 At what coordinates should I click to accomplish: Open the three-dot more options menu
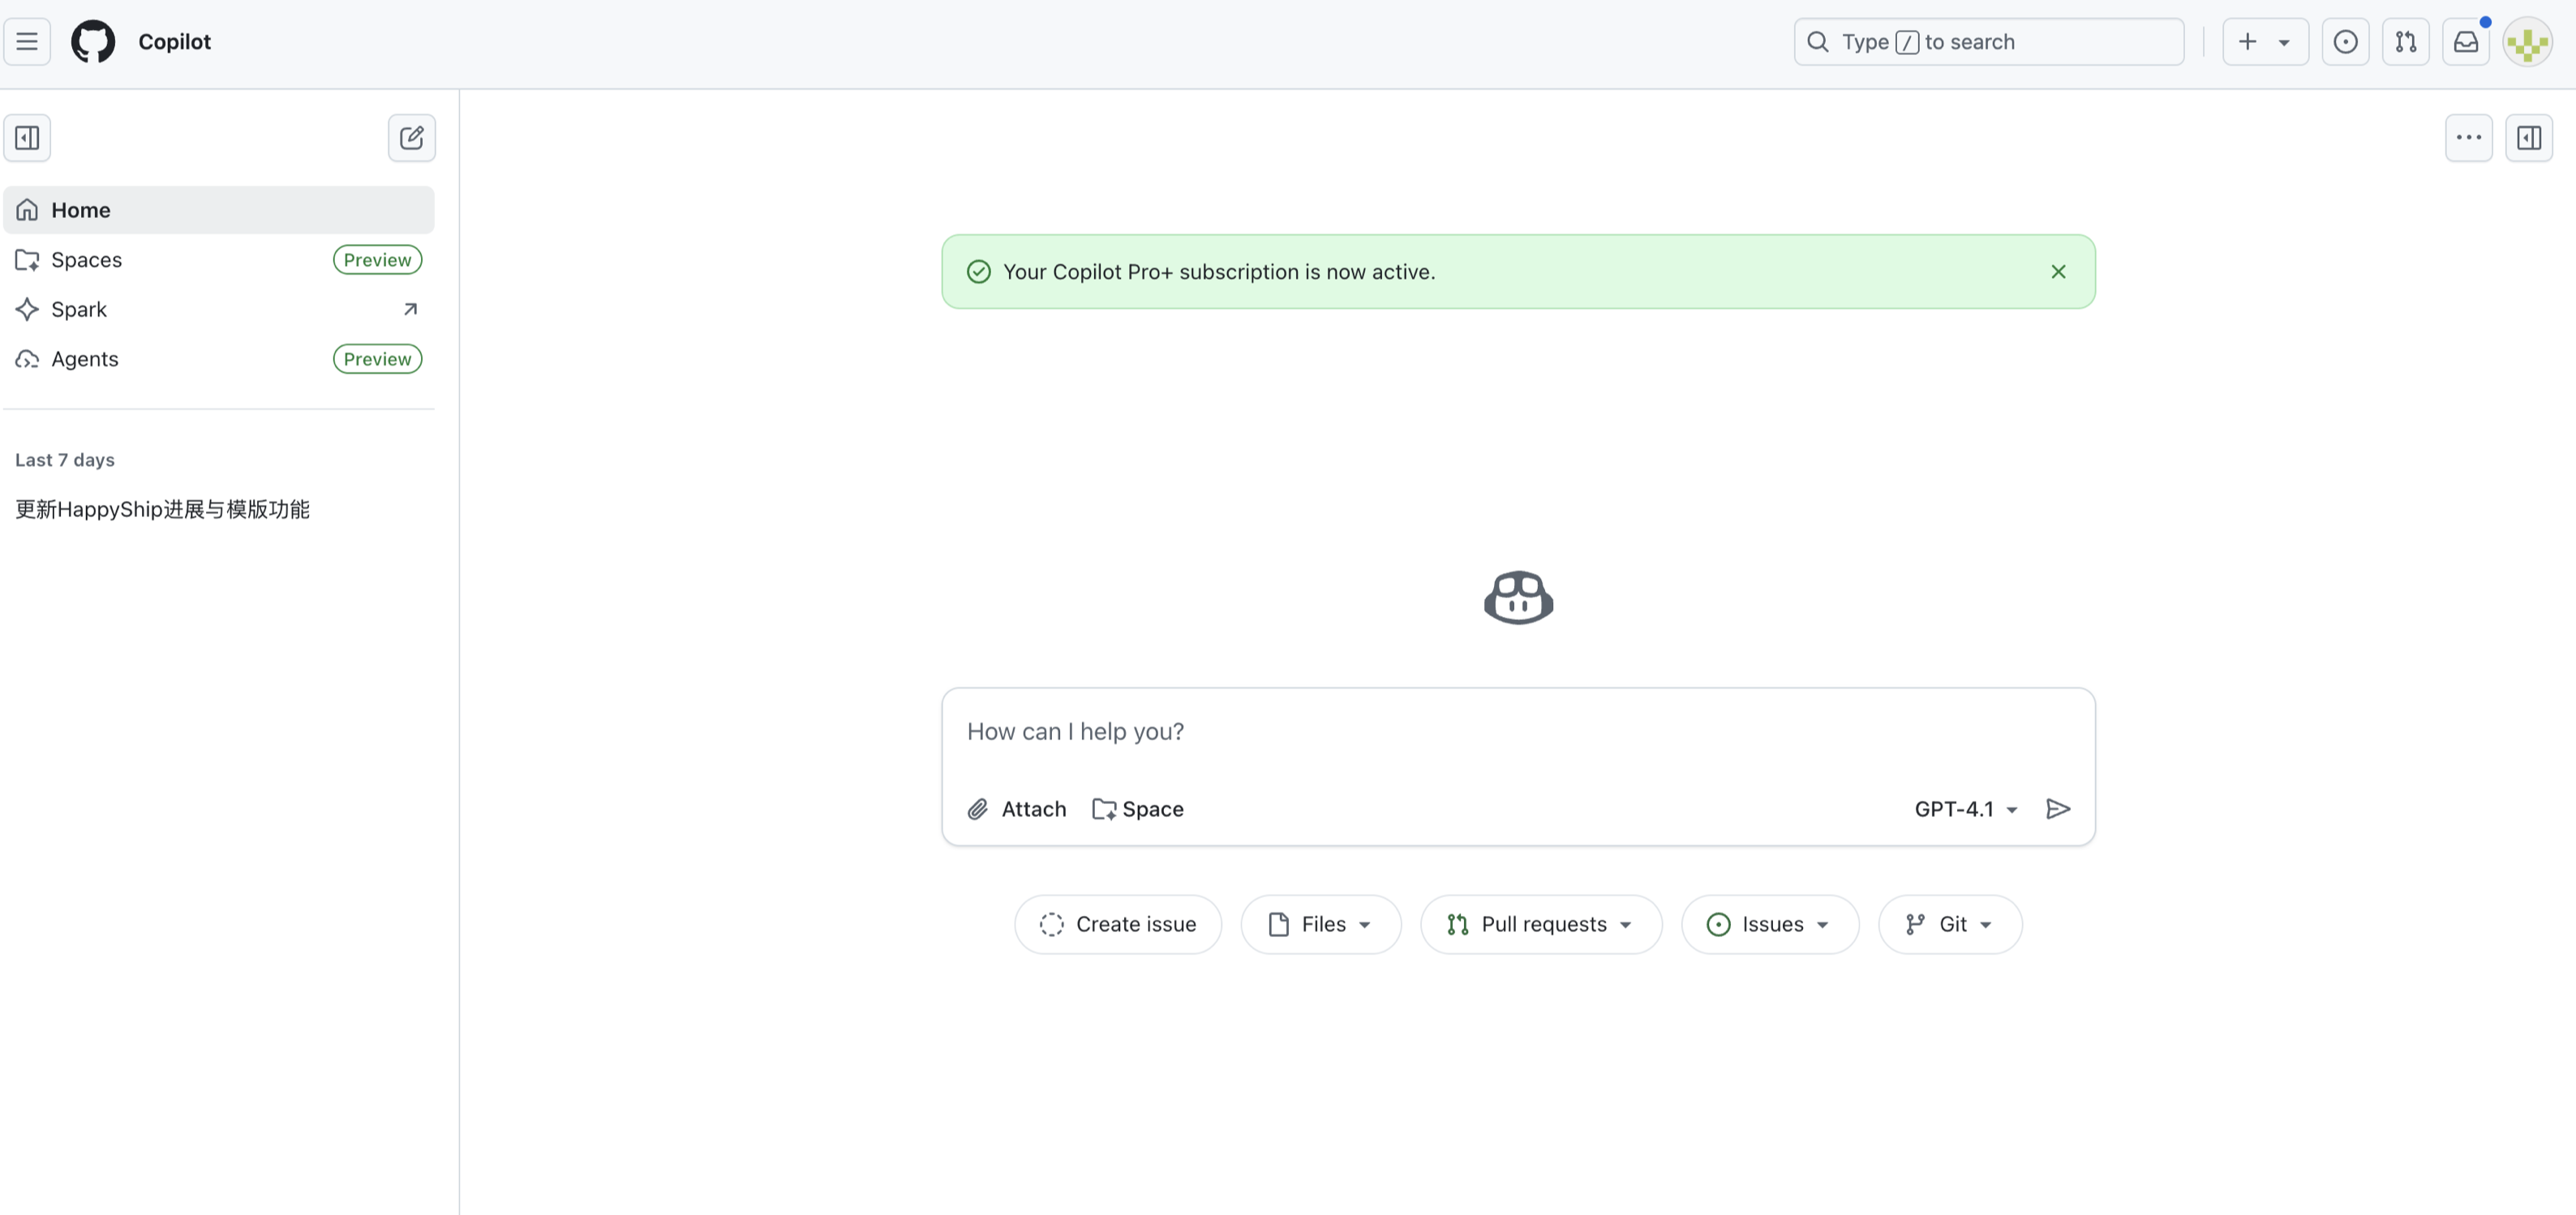pyautogui.click(x=2468, y=138)
